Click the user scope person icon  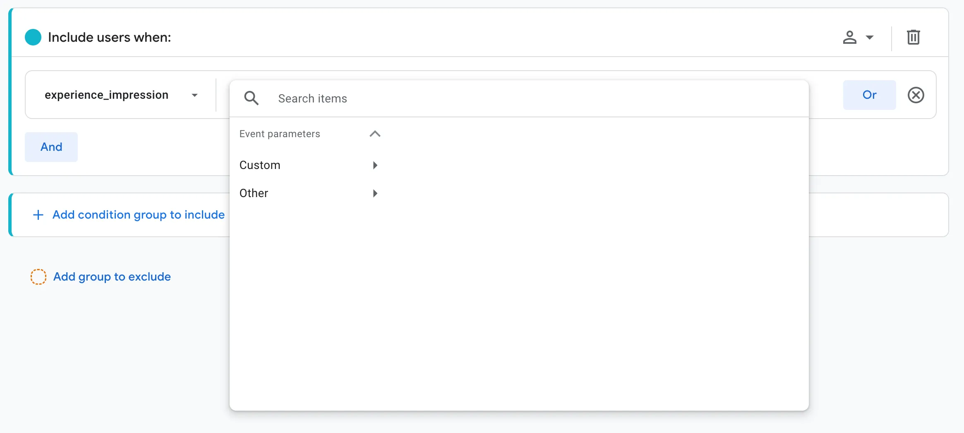(x=849, y=38)
